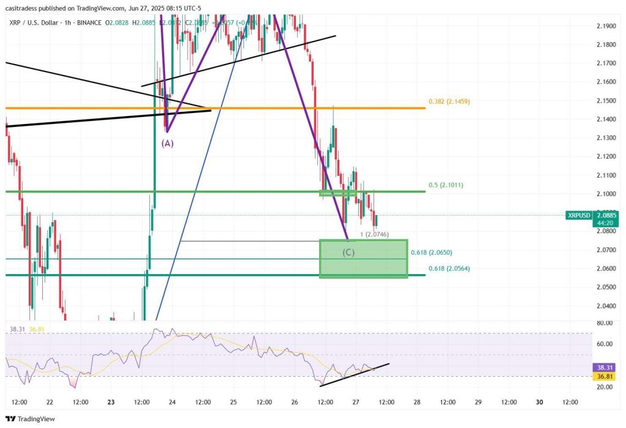Screen dimensions: 626x428
Task: Click the 27 date marker on time axis
Action: [x=356, y=402]
